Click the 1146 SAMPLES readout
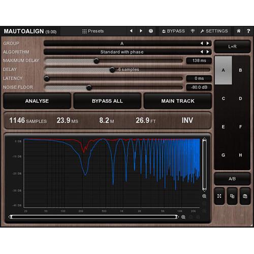Image resolution: width=254 pixels, height=254 pixels. click(28, 120)
